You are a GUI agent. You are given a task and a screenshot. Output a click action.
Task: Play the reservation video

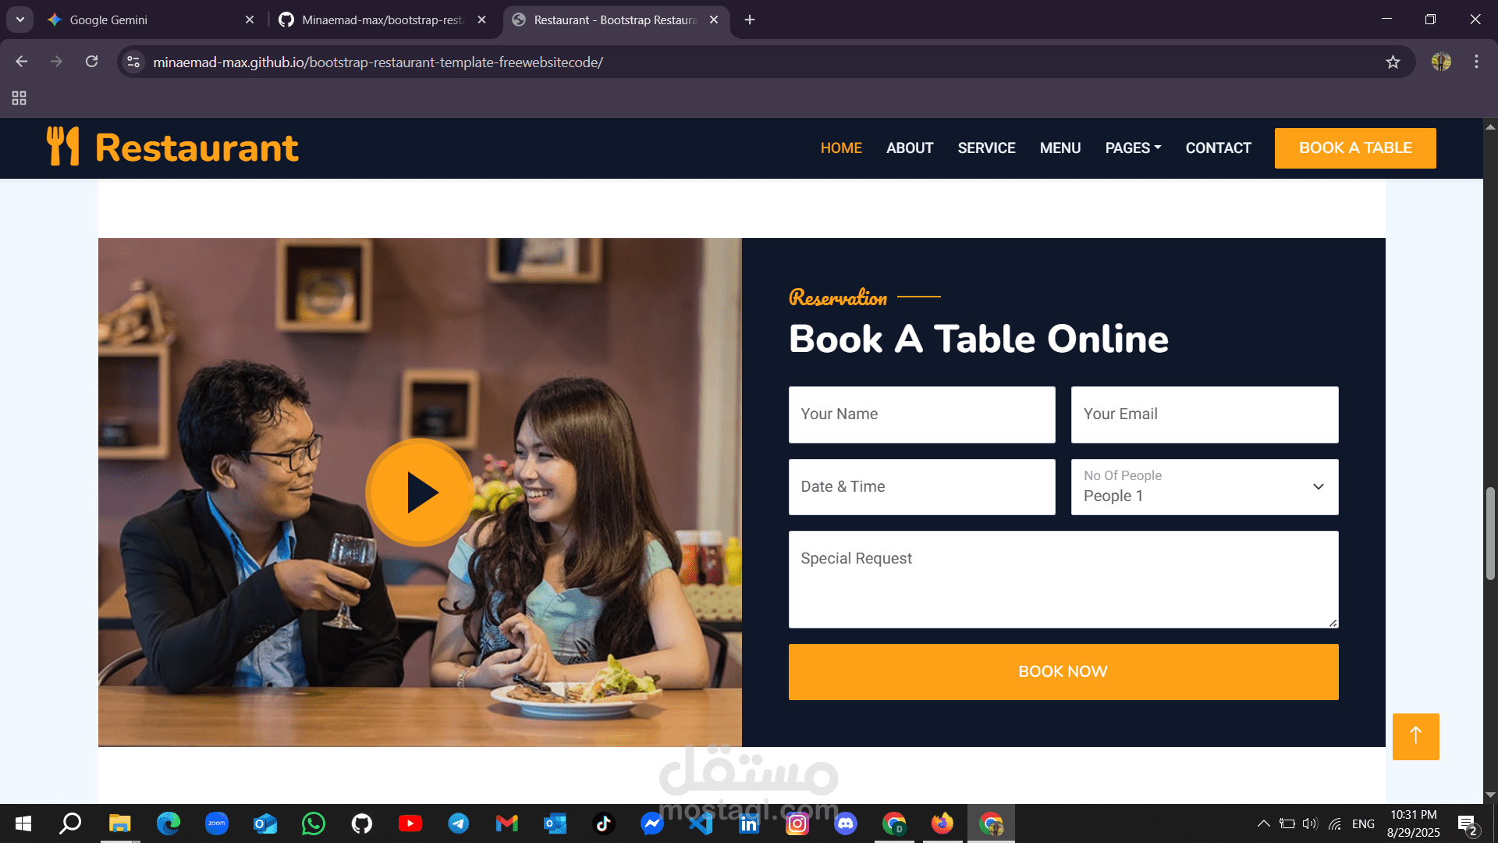420,493
